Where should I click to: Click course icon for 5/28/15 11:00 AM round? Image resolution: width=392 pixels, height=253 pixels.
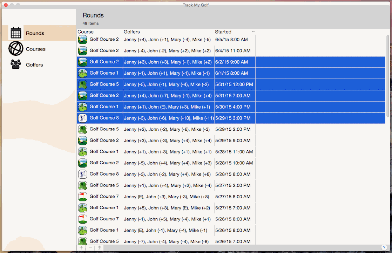(82, 152)
